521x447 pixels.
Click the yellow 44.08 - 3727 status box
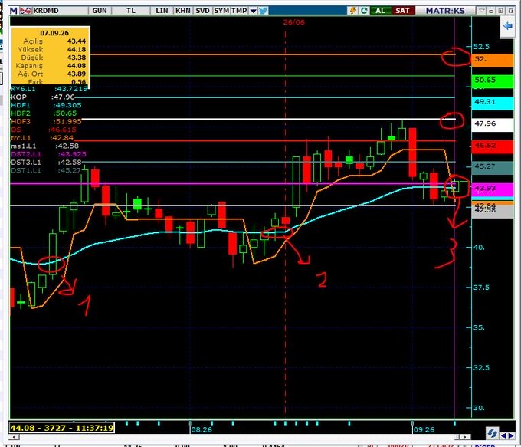click(x=62, y=428)
